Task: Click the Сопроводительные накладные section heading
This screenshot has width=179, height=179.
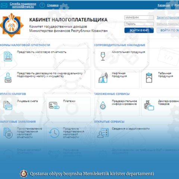Action: tap(120, 45)
